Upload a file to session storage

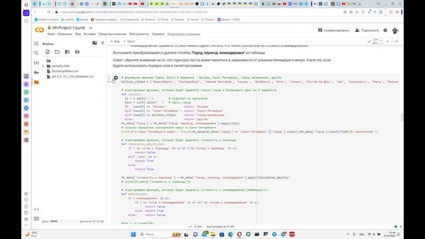click(x=47, y=52)
